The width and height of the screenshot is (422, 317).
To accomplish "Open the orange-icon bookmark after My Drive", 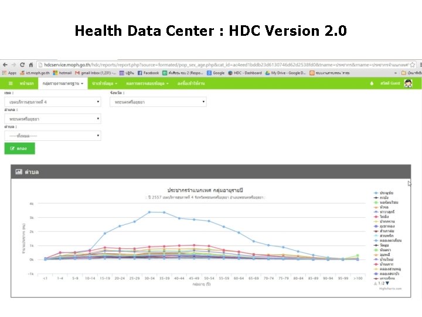I will [x=329, y=73].
